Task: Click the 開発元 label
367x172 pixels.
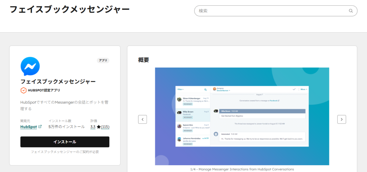Action: (25, 121)
